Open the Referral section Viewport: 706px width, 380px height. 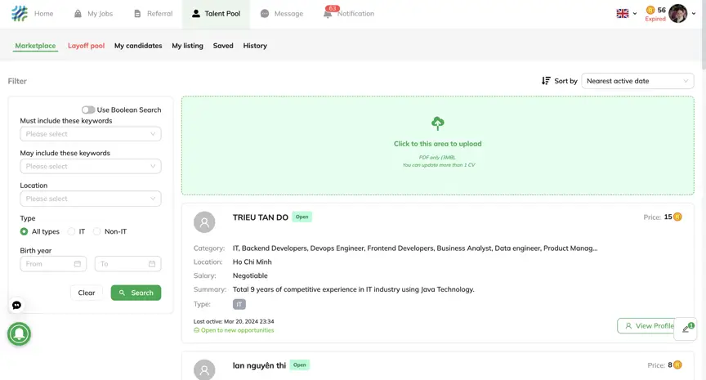pyautogui.click(x=153, y=14)
